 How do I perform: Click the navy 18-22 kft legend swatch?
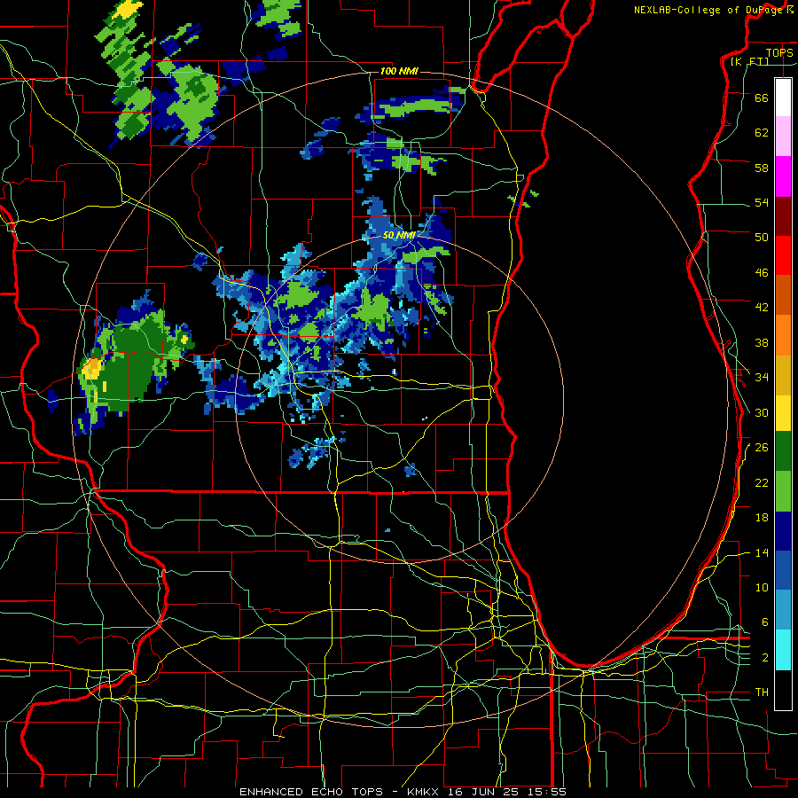tap(783, 531)
